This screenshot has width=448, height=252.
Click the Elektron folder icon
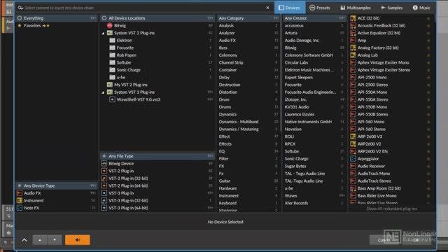112,41
